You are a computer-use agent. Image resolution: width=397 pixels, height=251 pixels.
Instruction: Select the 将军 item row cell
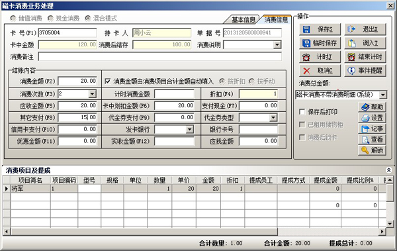pyautogui.click(x=30, y=189)
